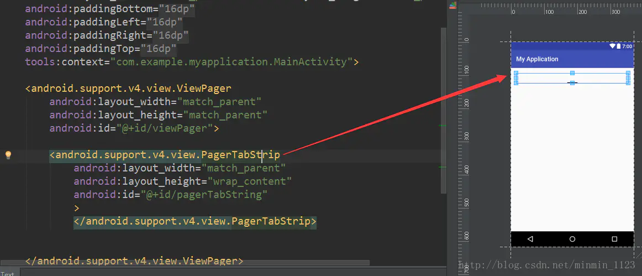Click the Wi-Fi icon in preview status bar
The width and height of the screenshot is (642, 276).
[x=613, y=46]
